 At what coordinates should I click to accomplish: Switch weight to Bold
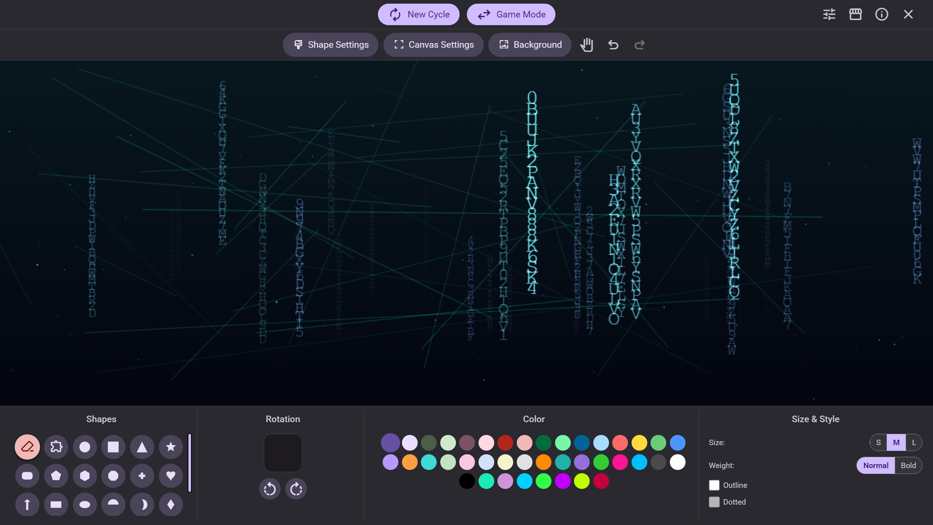click(908, 465)
